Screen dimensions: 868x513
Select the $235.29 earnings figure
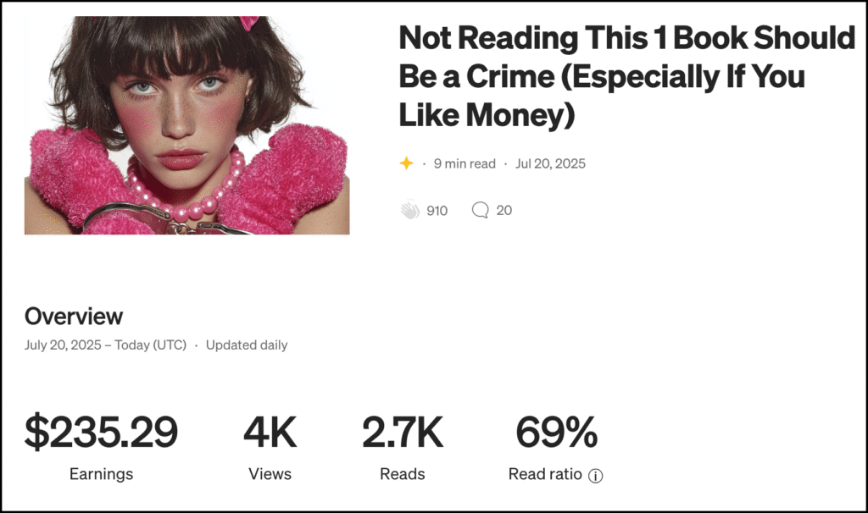(101, 433)
